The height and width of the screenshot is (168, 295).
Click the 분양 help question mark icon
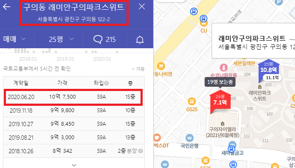[141, 151]
